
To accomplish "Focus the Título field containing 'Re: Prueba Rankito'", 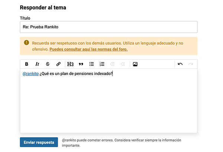I will [108, 27].
